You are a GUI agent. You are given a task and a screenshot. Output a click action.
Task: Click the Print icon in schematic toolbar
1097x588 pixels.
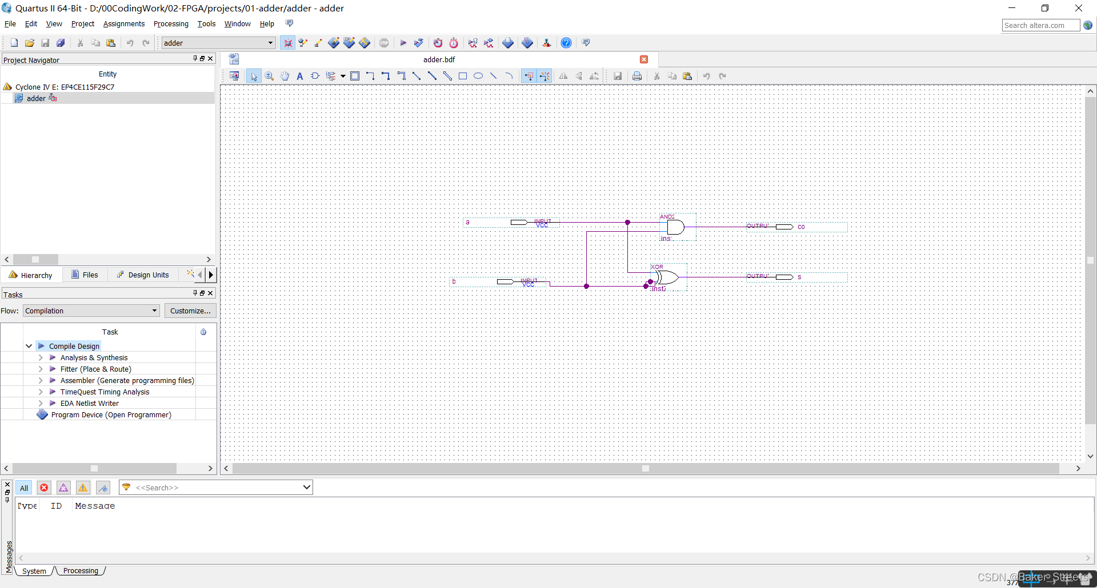pos(637,76)
